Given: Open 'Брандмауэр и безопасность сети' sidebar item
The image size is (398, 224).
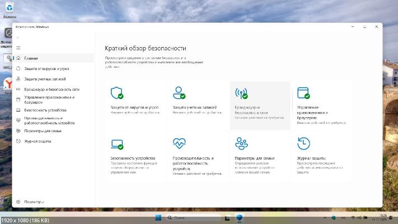Looking at the screenshot, I should (51, 89).
